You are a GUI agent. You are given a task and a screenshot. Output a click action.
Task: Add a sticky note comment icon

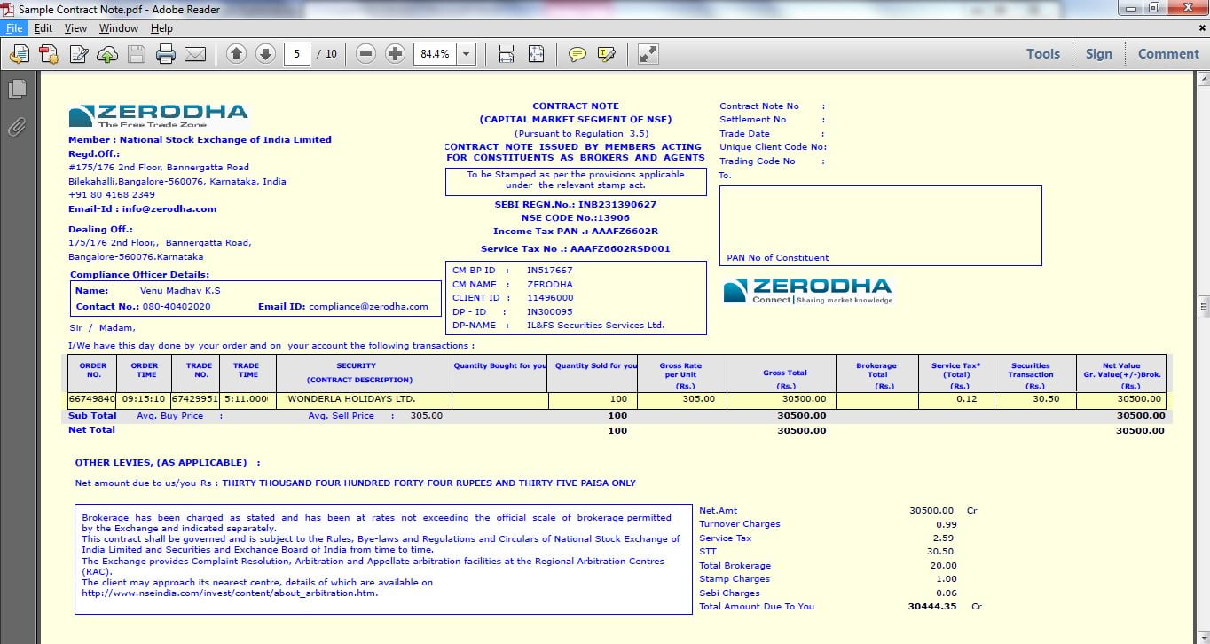point(577,54)
